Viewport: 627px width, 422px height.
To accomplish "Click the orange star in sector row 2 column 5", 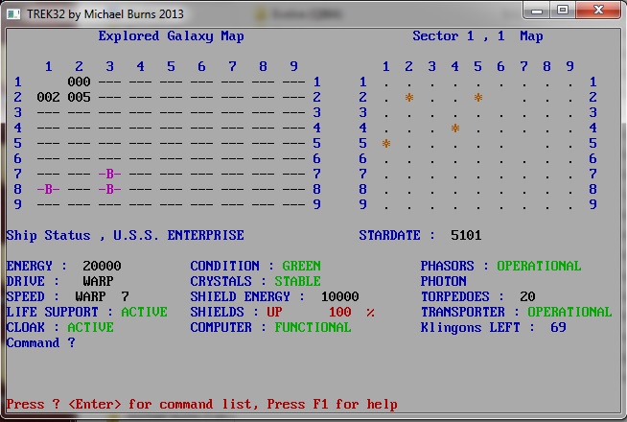I will (x=478, y=97).
